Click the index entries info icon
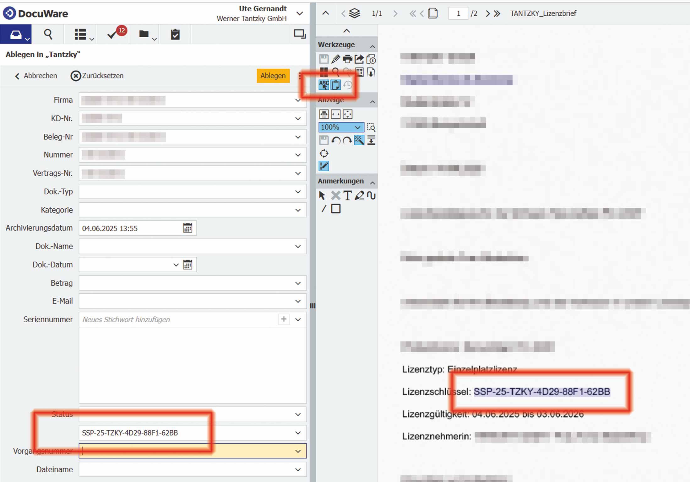The height and width of the screenshot is (482, 690). point(359,72)
